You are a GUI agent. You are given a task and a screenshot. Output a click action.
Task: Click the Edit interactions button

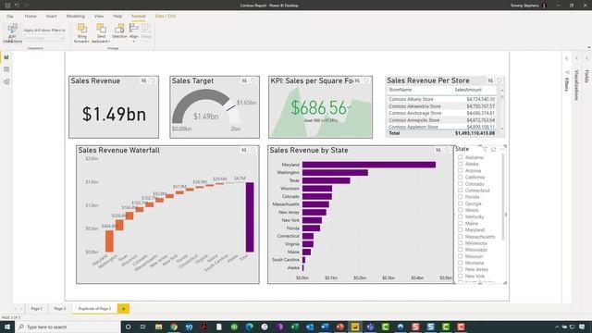(x=12, y=33)
